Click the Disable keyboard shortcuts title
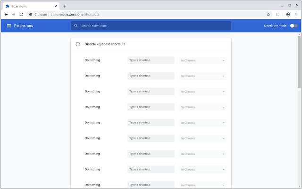This screenshot has width=302, height=189. coord(105,44)
